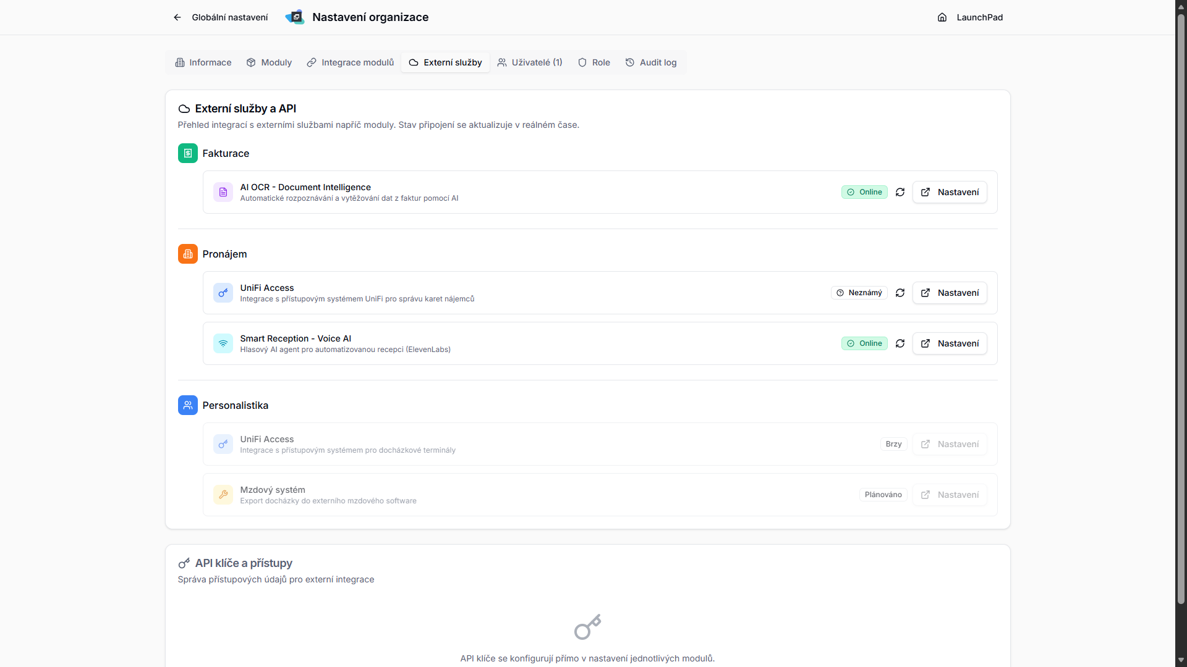
Task: Click the AI OCR document icon
Action: (x=223, y=192)
